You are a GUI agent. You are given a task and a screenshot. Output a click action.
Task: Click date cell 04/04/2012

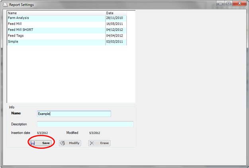[x=116, y=36]
